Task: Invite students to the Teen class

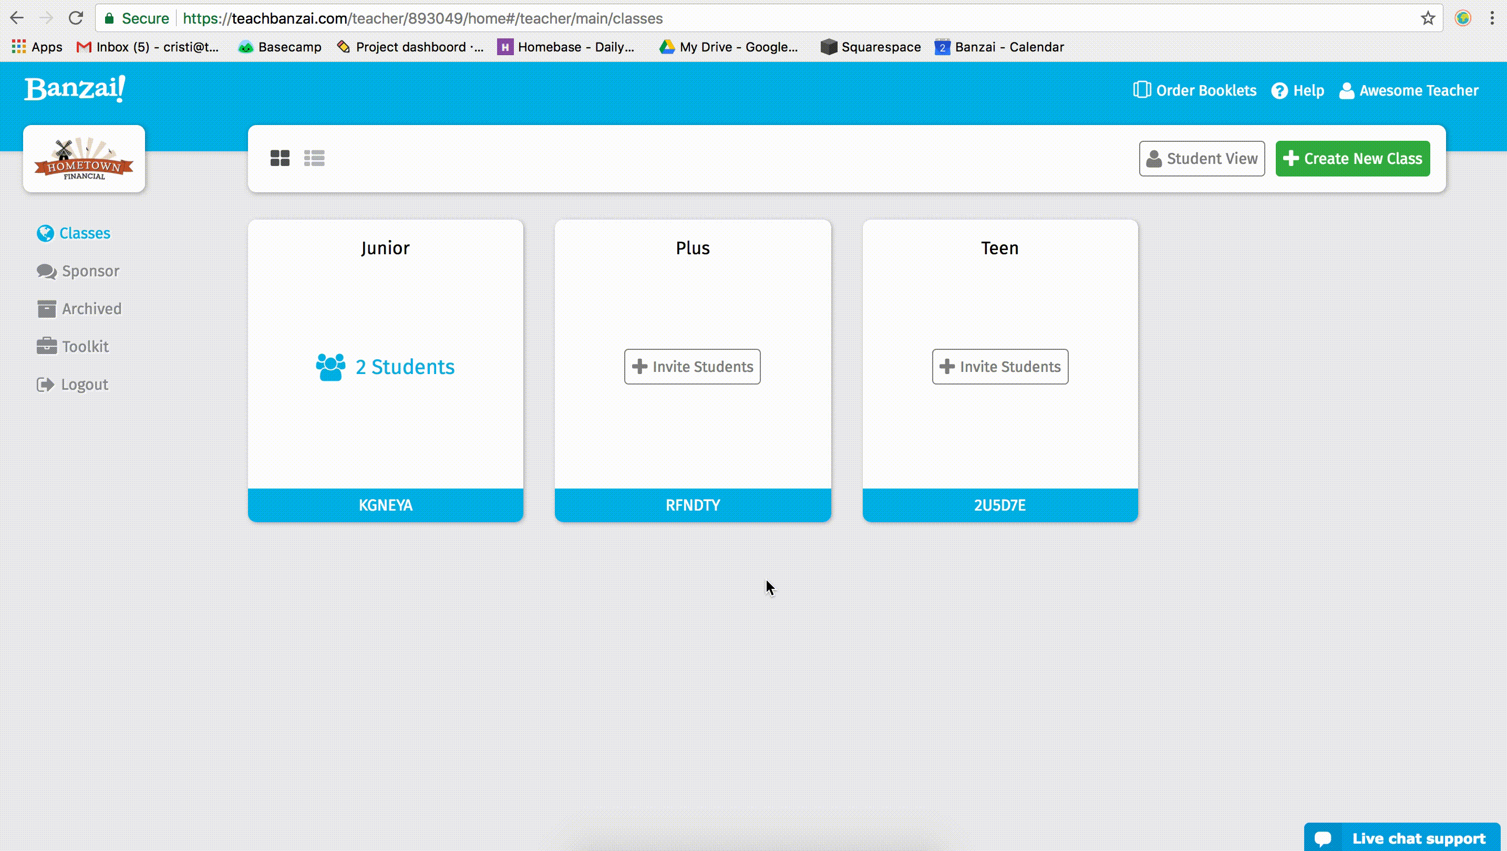Action: 1000,367
